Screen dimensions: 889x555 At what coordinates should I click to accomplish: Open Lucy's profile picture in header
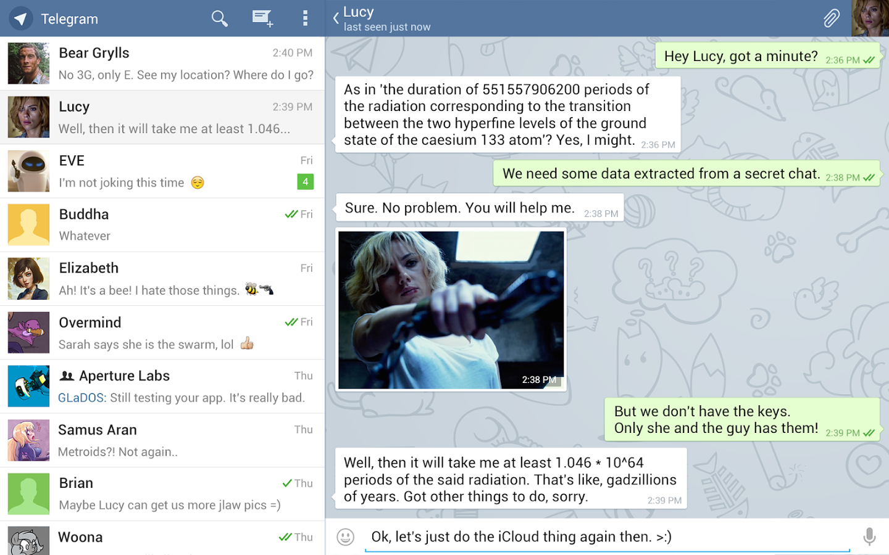[870, 18]
